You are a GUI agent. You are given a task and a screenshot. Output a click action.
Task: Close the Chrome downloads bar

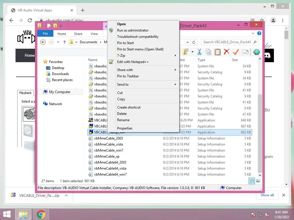point(283,195)
